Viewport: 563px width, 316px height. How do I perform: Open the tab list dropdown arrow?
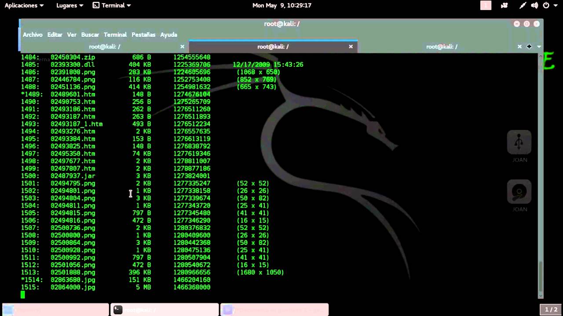pos(539,47)
